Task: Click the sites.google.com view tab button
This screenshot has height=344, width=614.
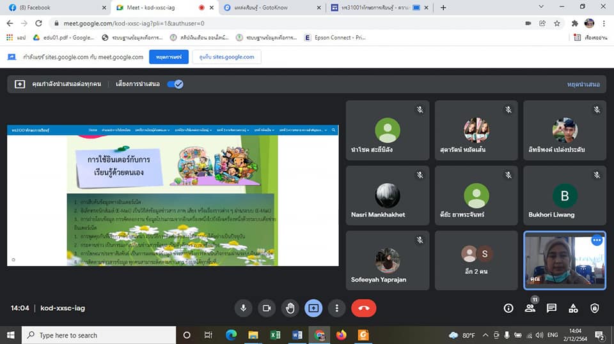Action: [x=226, y=57]
